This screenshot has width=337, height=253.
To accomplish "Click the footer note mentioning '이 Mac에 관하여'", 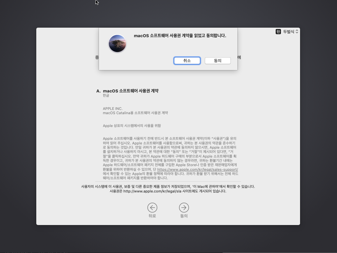I will (168, 187).
